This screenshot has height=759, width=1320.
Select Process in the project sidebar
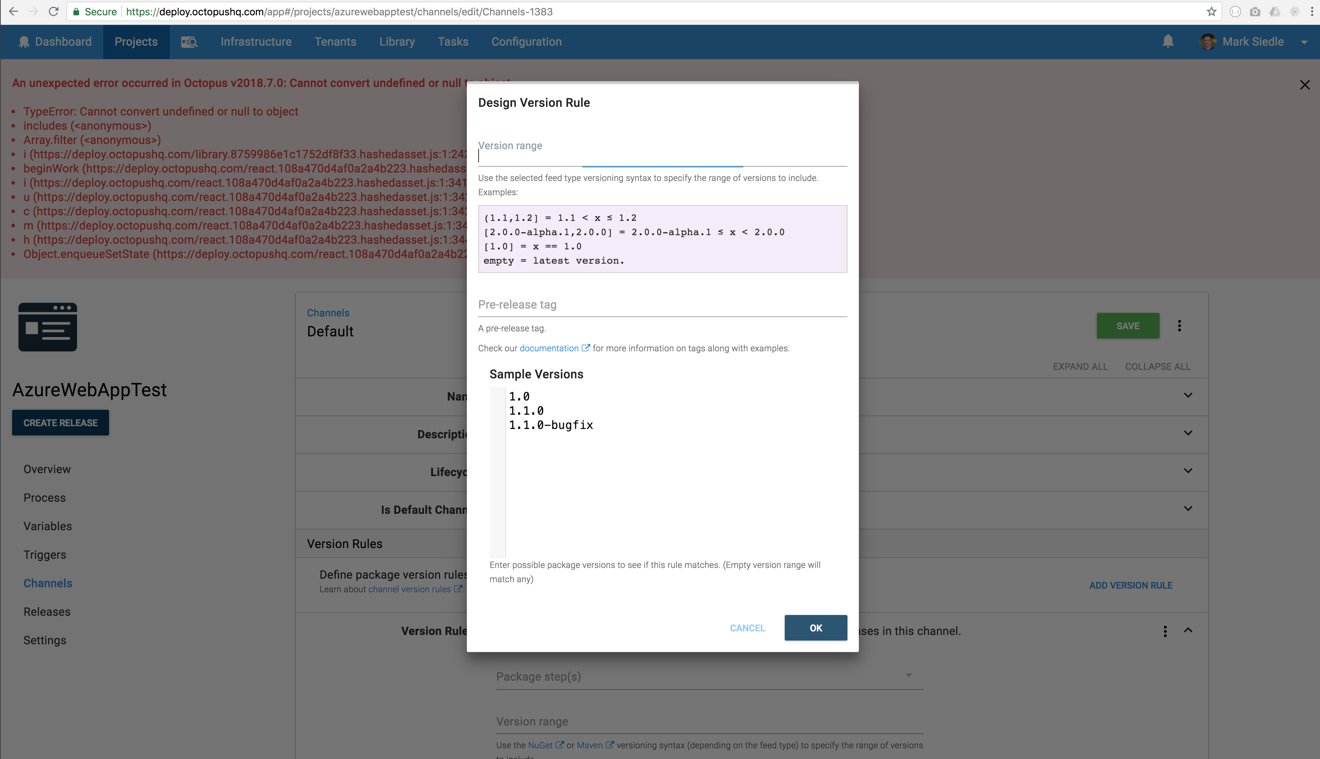point(44,498)
